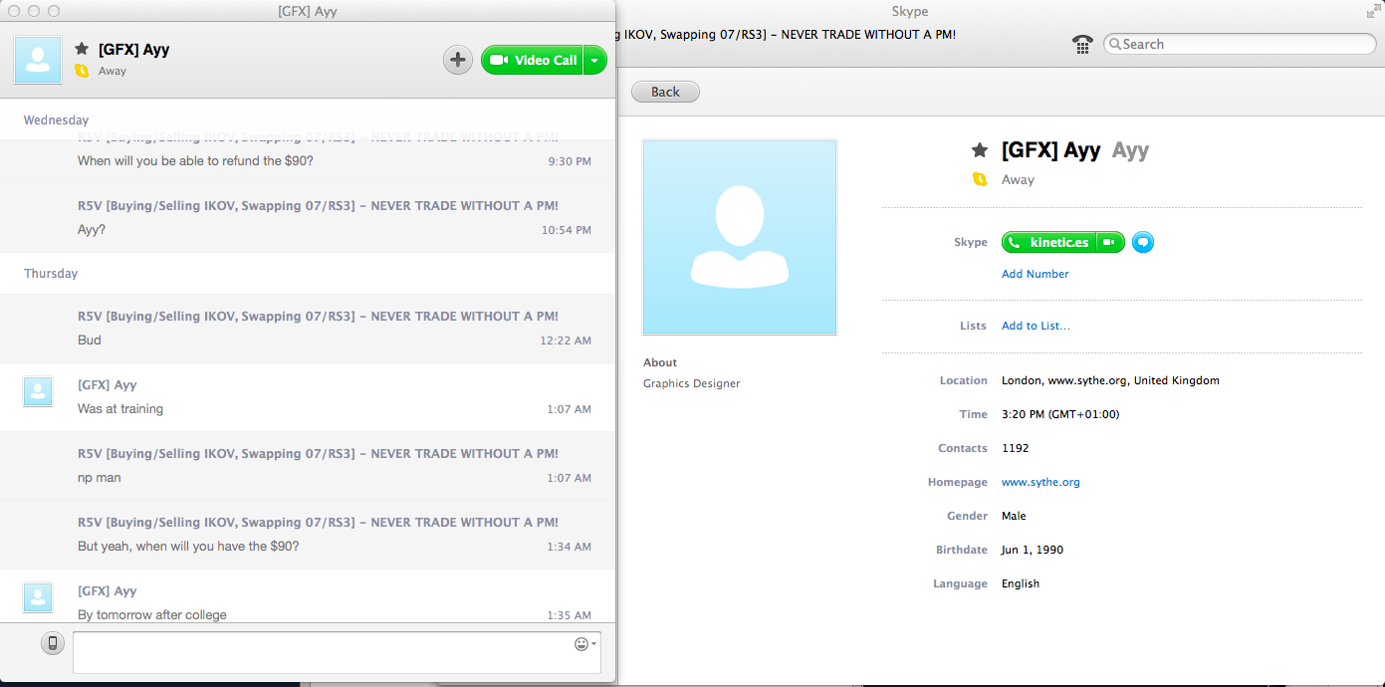Viewport: 1385px width, 687px height.
Task: Toggle favorite star on the profile page
Action: point(980,150)
